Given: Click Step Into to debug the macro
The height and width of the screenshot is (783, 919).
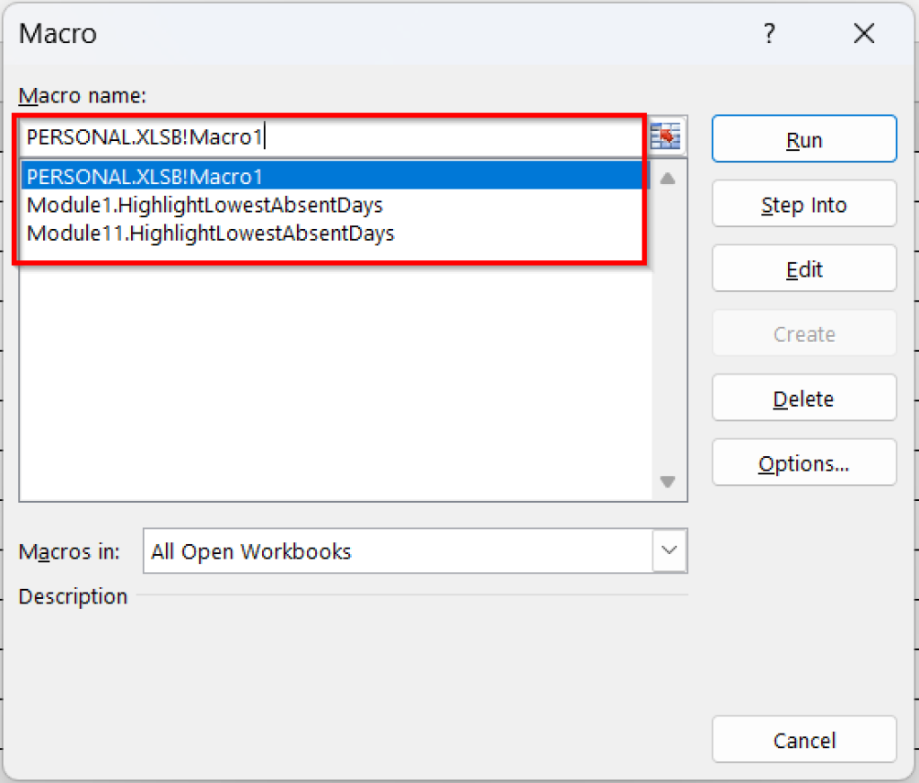Looking at the screenshot, I should tap(803, 204).
